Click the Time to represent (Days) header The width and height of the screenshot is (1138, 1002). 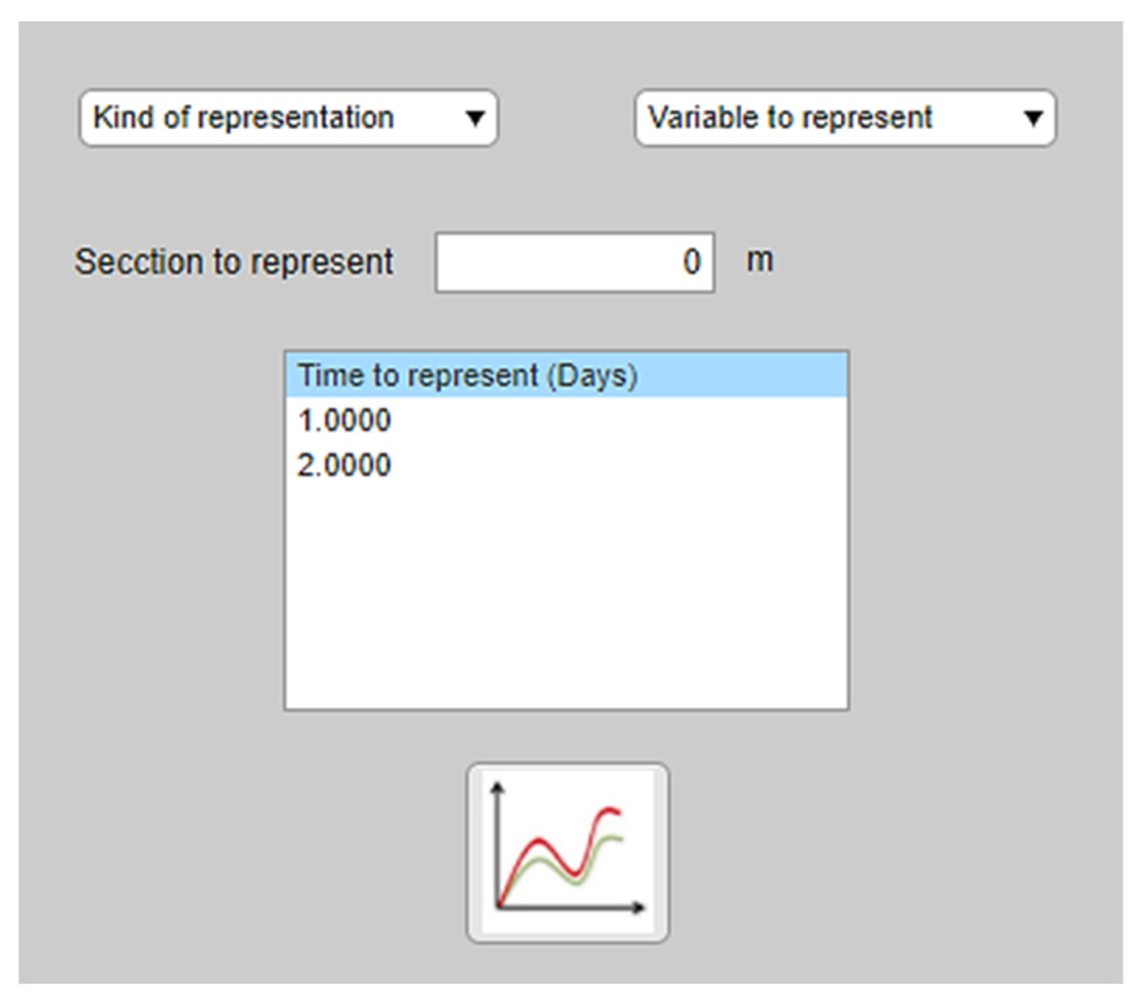pyautogui.click(x=467, y=375)
